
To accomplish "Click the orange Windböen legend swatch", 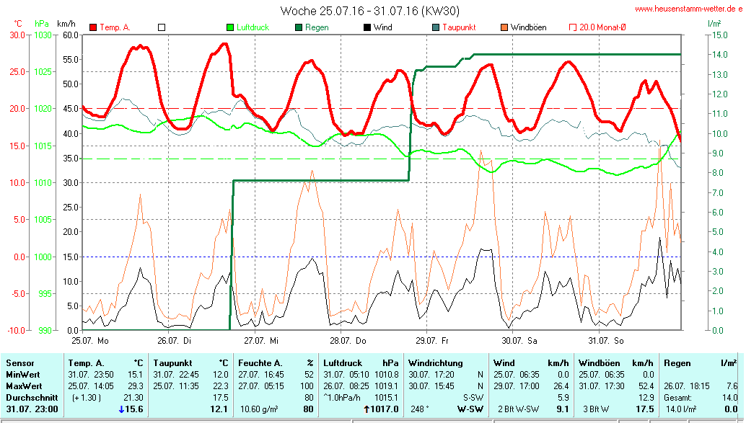I will coord(504,27).
